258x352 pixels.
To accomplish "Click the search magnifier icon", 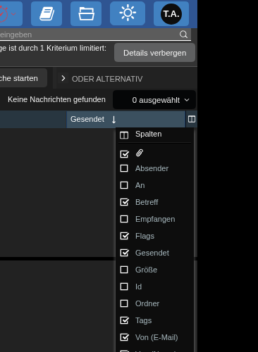I will [183, 34].
